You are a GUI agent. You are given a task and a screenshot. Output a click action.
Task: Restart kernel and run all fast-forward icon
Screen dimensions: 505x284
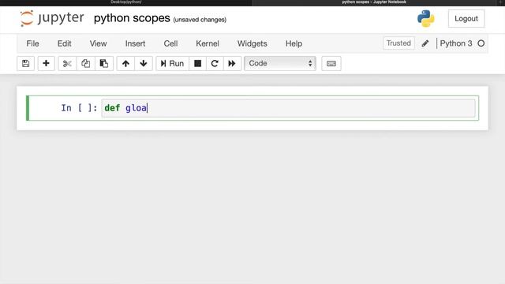(x=232, y=63)
